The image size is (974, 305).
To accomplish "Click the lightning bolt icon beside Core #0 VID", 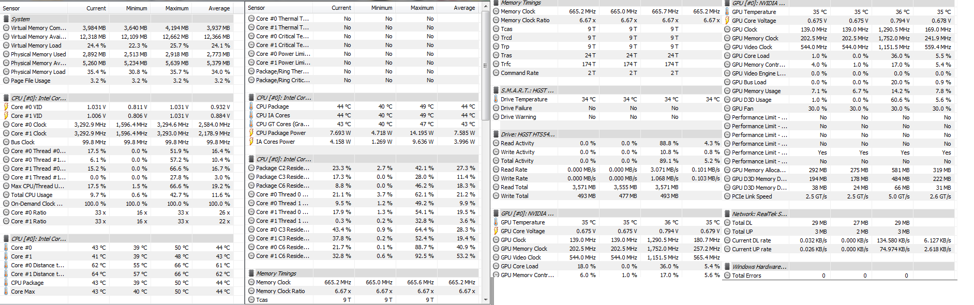I will pyautogui.click(x=6, y=107).
